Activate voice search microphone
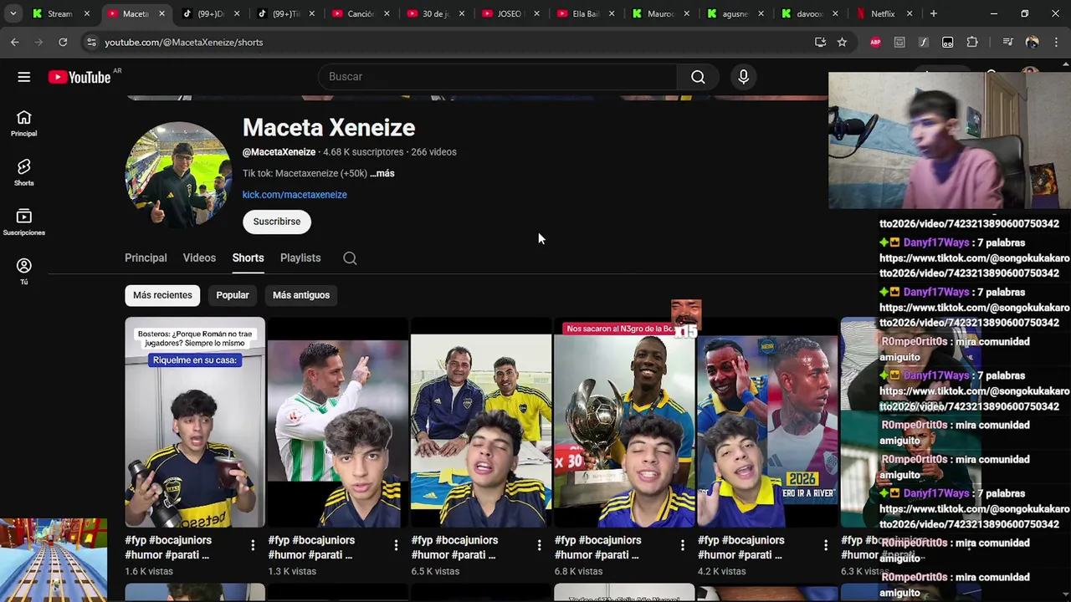Image resolution: width=1071 pixels, height=602 pixels. point(743,77)
